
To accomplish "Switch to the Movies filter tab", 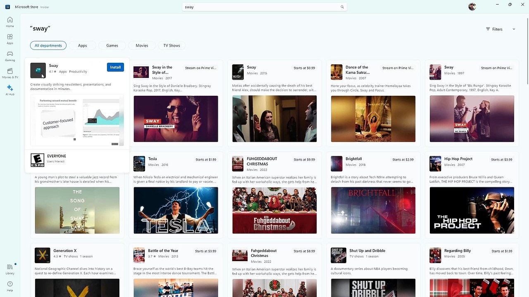I will tap(142, 45).
